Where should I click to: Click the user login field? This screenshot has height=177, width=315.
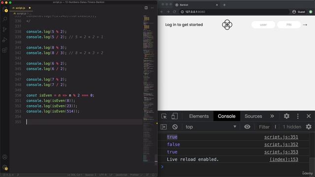point(263,25)
